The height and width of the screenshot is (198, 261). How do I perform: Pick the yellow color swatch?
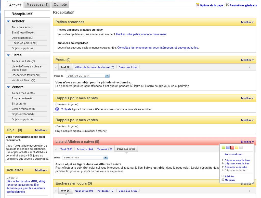coord(237,147)
